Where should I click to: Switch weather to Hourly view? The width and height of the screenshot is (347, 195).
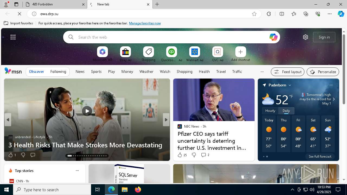click(x=270, y=111)
